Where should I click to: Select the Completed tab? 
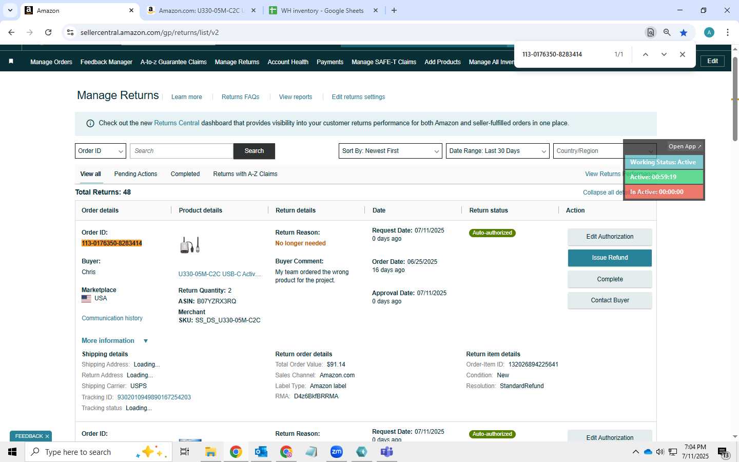[185, 174]
